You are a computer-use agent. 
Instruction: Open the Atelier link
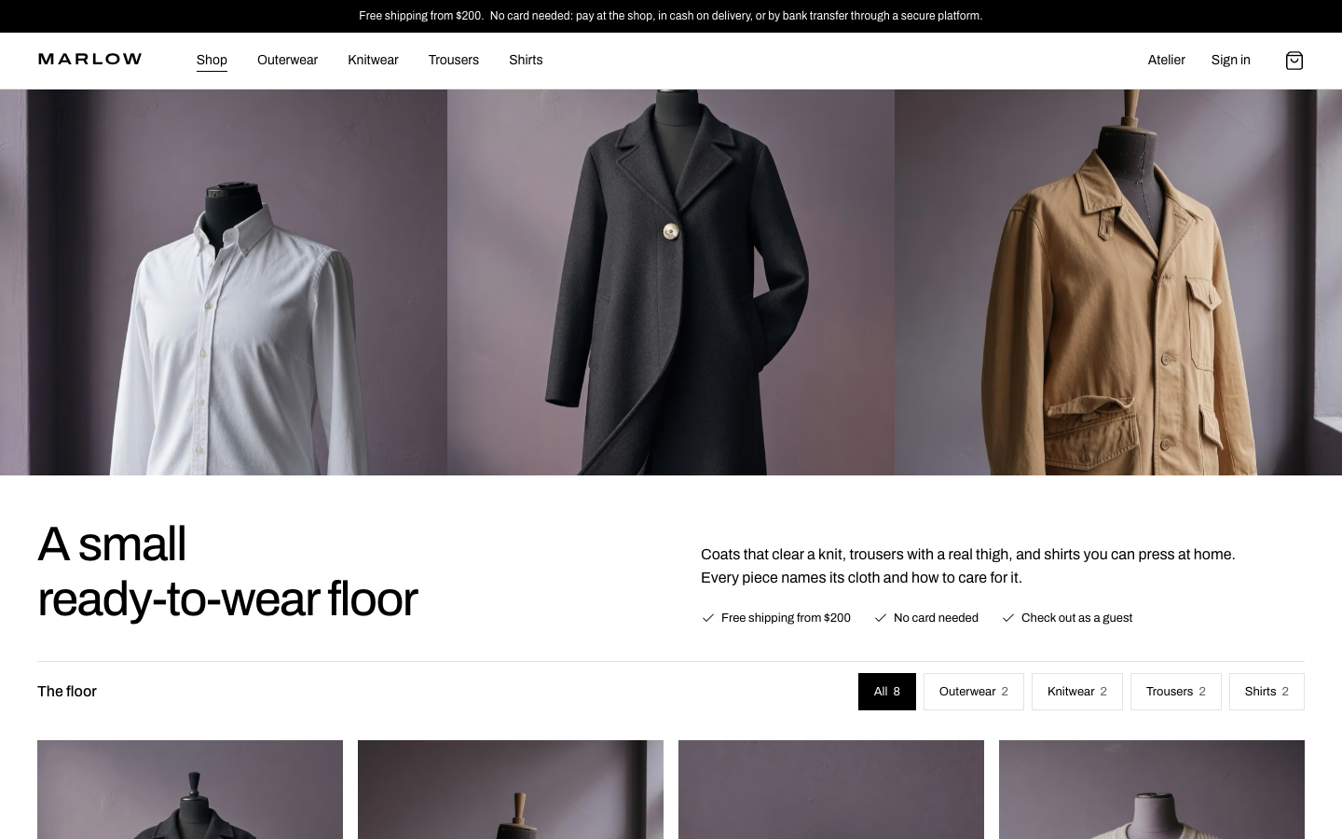coord(1166,61)
